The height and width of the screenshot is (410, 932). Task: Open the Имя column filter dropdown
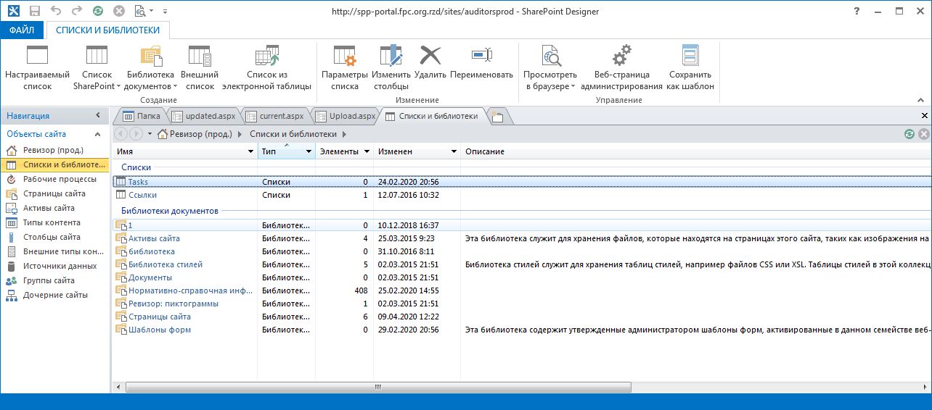coord(250,151)
